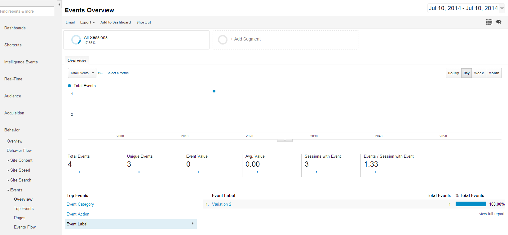Open Dashboards in sidebar
This screenshot has height=235, width=508.
point(15,28)
